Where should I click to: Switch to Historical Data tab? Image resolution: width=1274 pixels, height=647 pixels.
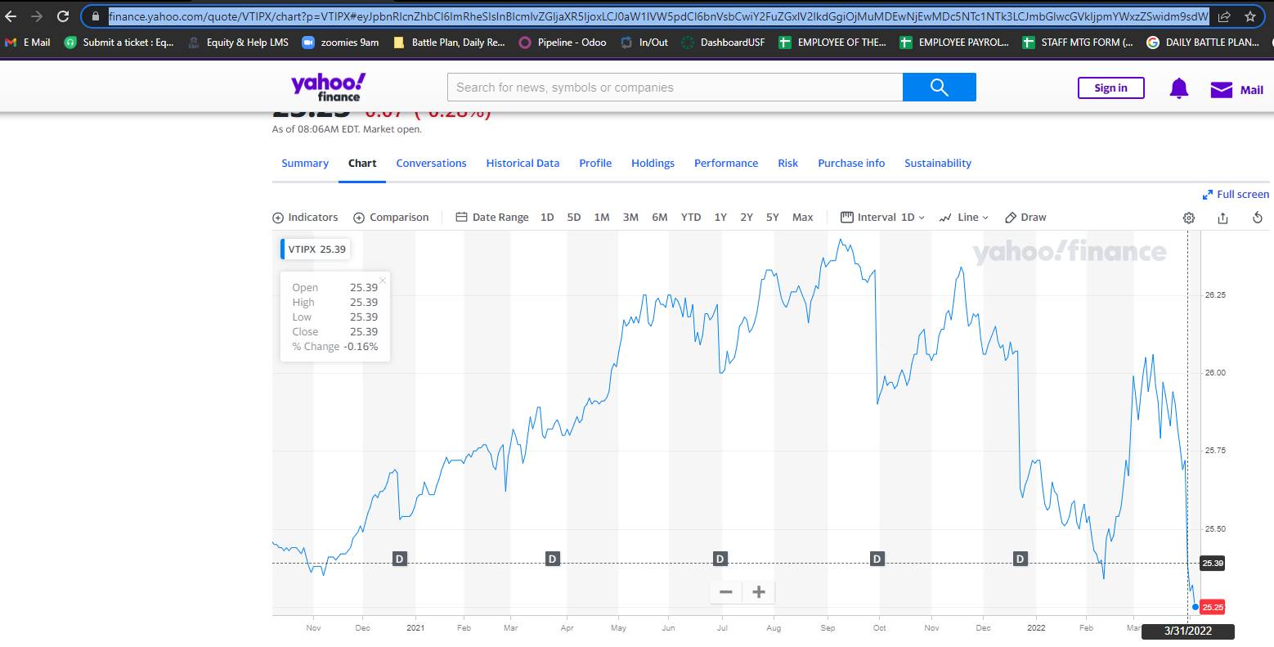point(523,164)
